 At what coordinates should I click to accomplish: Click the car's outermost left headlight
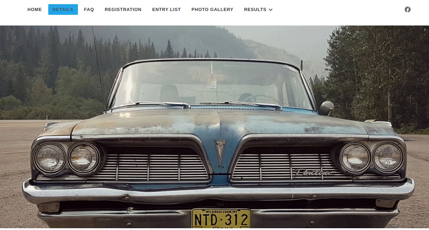[x=50, y=158]
